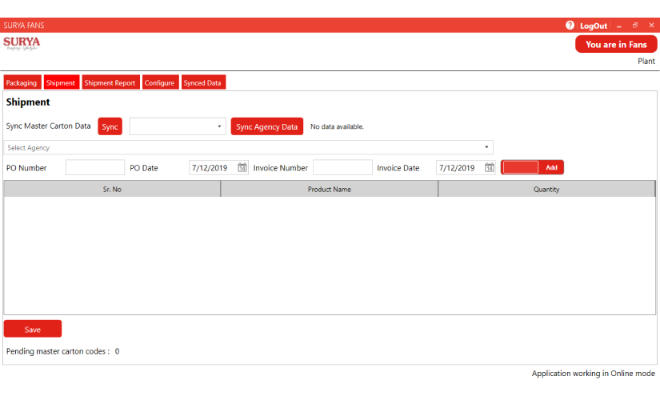
Task: Focus the PO Number field
Action: [95, 167]
